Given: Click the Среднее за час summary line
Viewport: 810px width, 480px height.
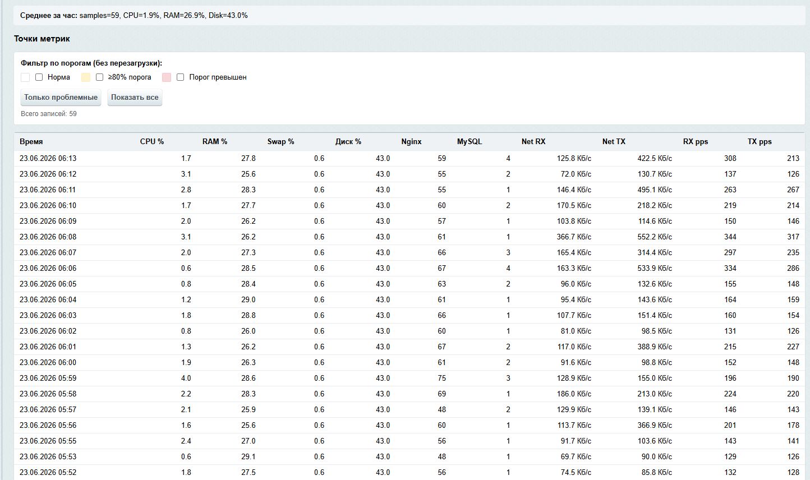Looking at the screenshot, I should 134,16.
